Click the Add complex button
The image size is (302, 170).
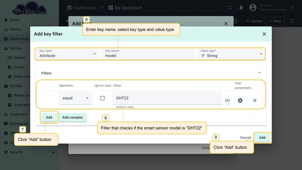72,117
